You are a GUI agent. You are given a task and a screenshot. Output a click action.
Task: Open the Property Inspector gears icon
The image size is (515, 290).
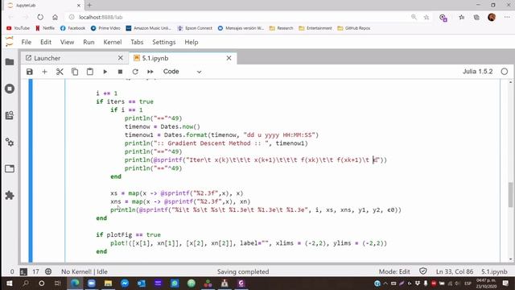(10, 143)
